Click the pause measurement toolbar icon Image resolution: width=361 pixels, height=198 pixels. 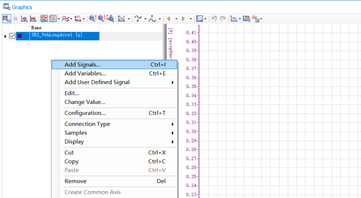coord(15,19)
